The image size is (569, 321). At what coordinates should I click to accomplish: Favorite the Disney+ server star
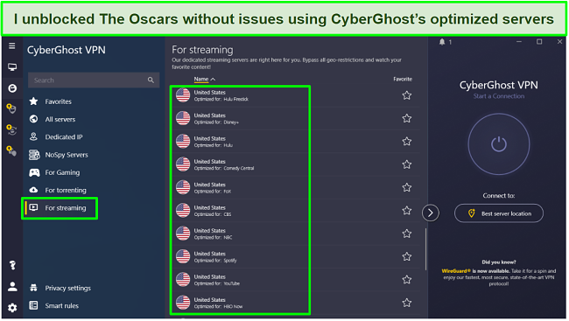407,118
